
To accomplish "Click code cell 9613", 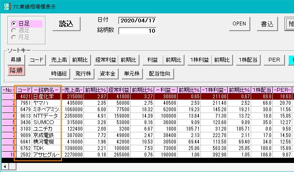I will (x=24, y=116).
